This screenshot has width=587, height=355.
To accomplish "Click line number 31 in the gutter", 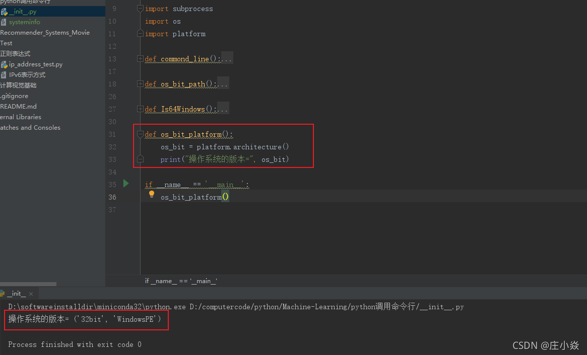I will (x=112, y=134).
